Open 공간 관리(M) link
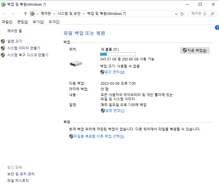 point(115,72)
